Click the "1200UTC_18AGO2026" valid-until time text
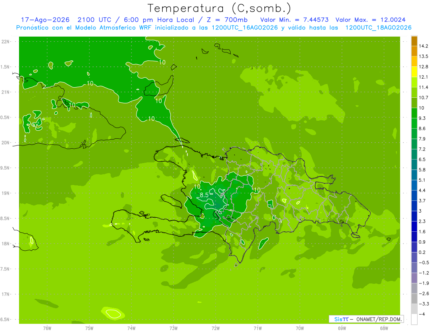The width and height of the screenshot is (431, 333). click(x=378, y=28)
